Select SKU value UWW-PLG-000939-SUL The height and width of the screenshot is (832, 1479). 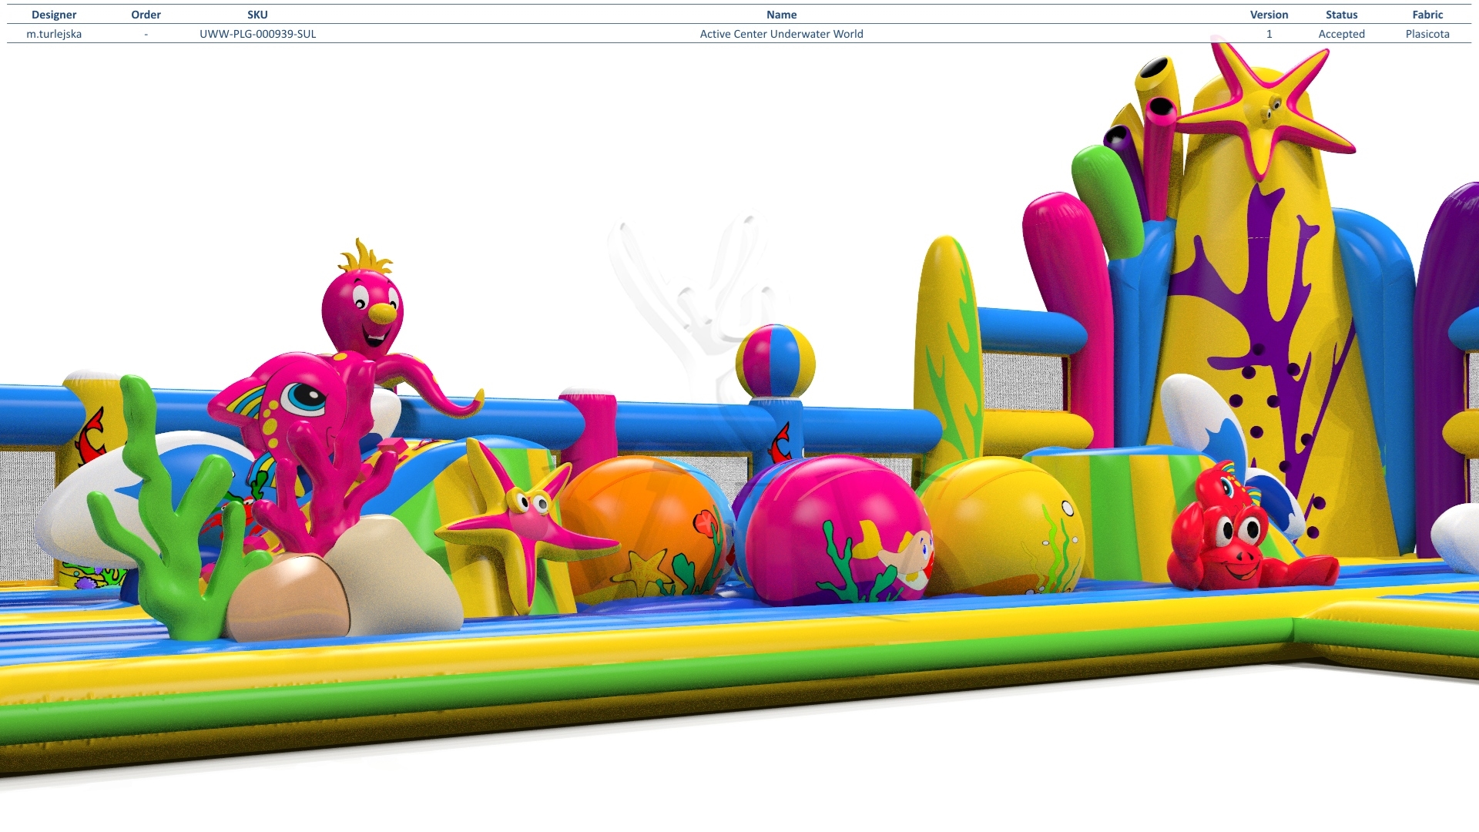[257, 34]
